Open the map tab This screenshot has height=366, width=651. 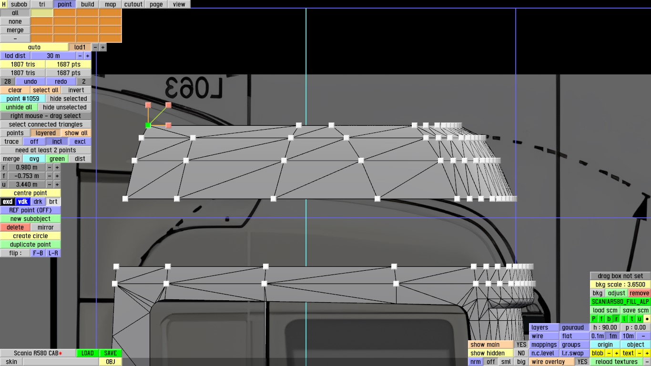[111, 4]
